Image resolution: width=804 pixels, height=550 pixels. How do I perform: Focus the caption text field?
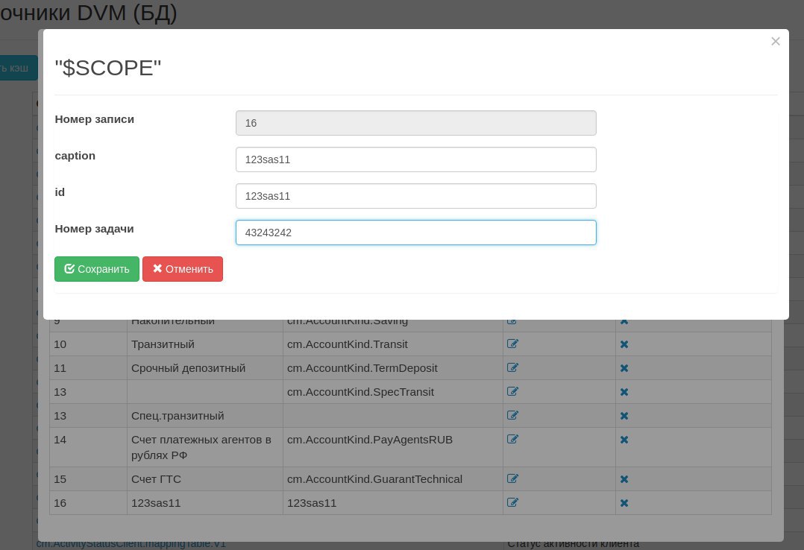[x=415, y=159]
